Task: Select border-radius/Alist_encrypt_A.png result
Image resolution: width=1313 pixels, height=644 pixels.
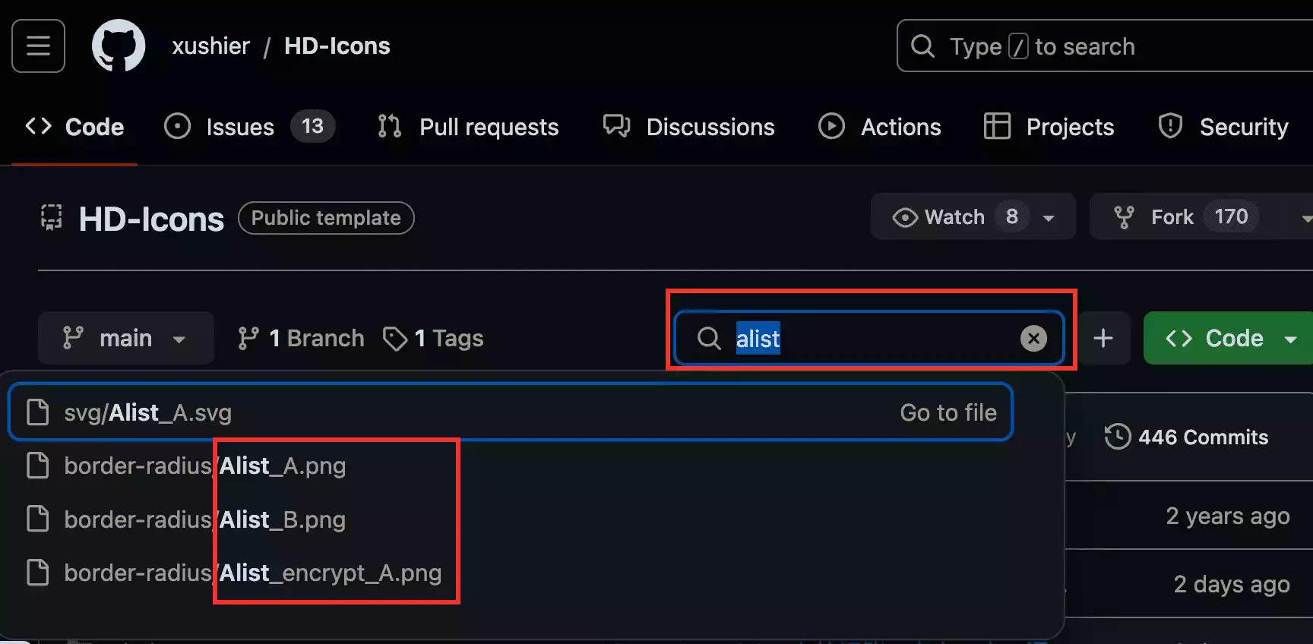Action: (253, 573)
